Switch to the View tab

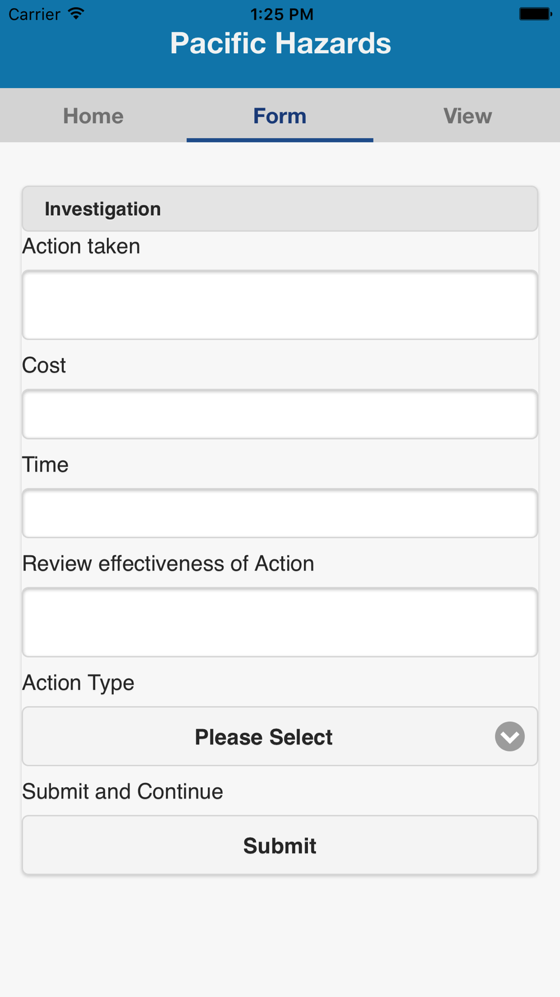[467, 116]
